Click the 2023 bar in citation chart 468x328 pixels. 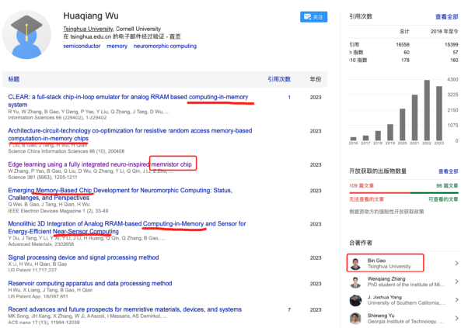[439, 113]
